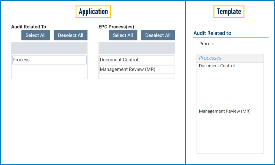275x165 pixels.
Task: Click the Audit Related To label heading
Action: (x=29, y=27)
